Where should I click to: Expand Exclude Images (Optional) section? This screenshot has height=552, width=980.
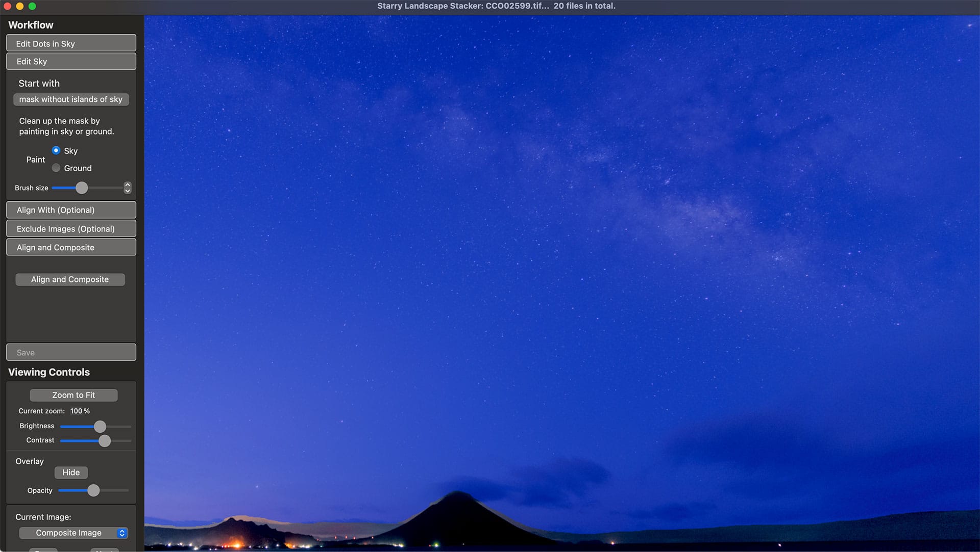tap(71, 229)
